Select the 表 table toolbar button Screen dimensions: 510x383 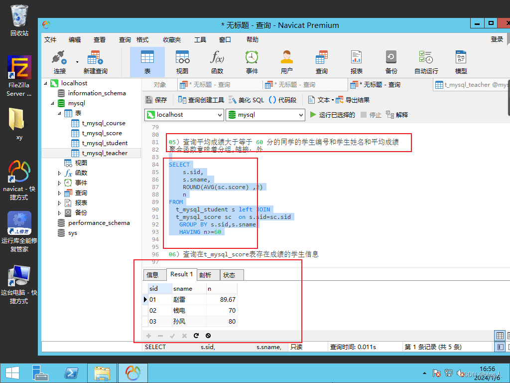[147, 62]
